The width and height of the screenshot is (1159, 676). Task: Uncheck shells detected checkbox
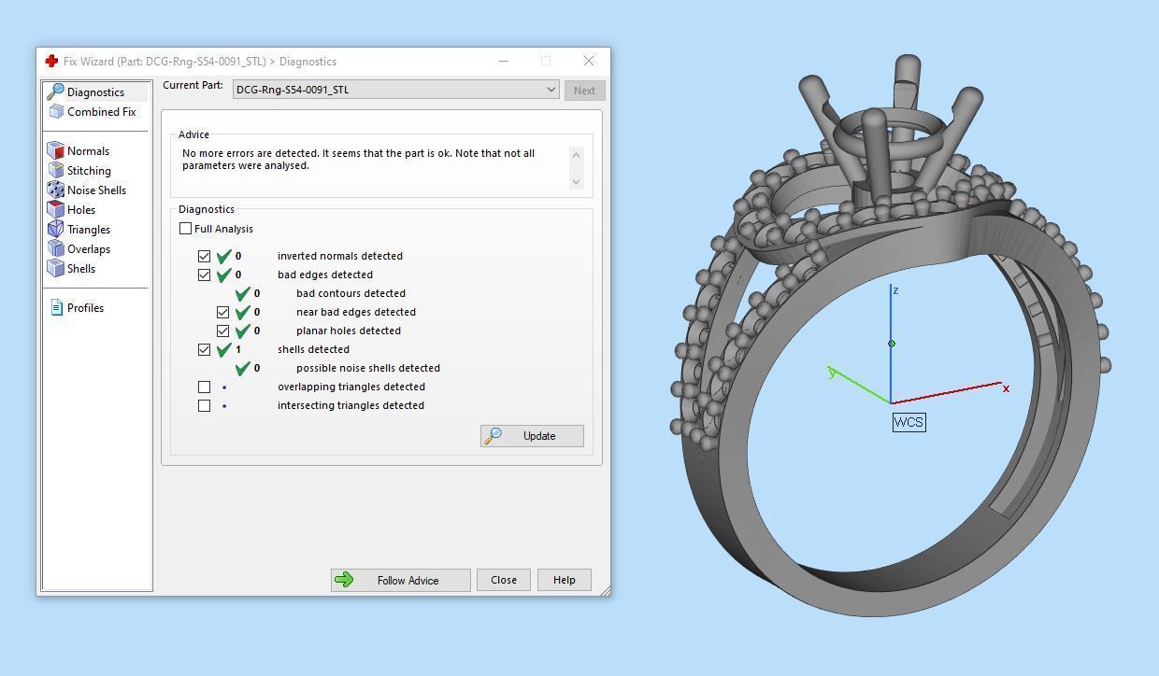pyautogui.click(x=204, y=349)
